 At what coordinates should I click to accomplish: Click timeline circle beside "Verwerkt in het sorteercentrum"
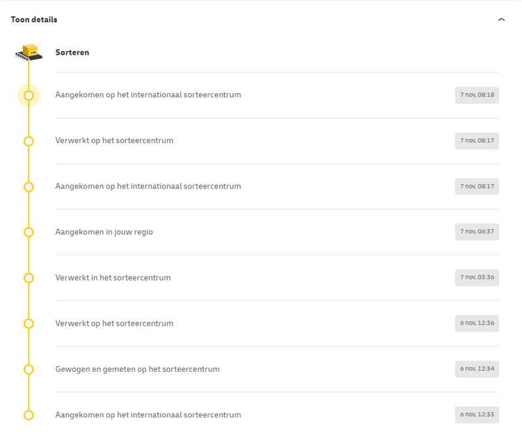(29, 278)
